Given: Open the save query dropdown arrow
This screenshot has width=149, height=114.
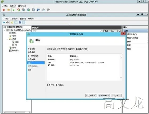Looking at the screenshot, I should click(x=116, y=31).
